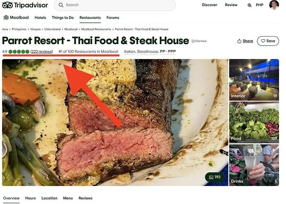The image size is (286, 204).
Task: Open the PHP currency selector
Action: [259, 5]
